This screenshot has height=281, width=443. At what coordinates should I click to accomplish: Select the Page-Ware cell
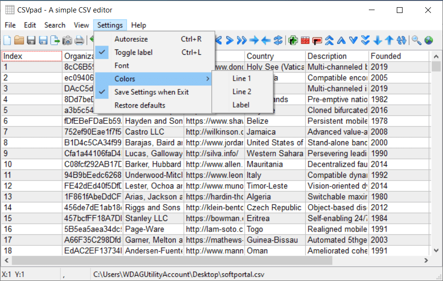pyautogui.click(x=154, y=229)
